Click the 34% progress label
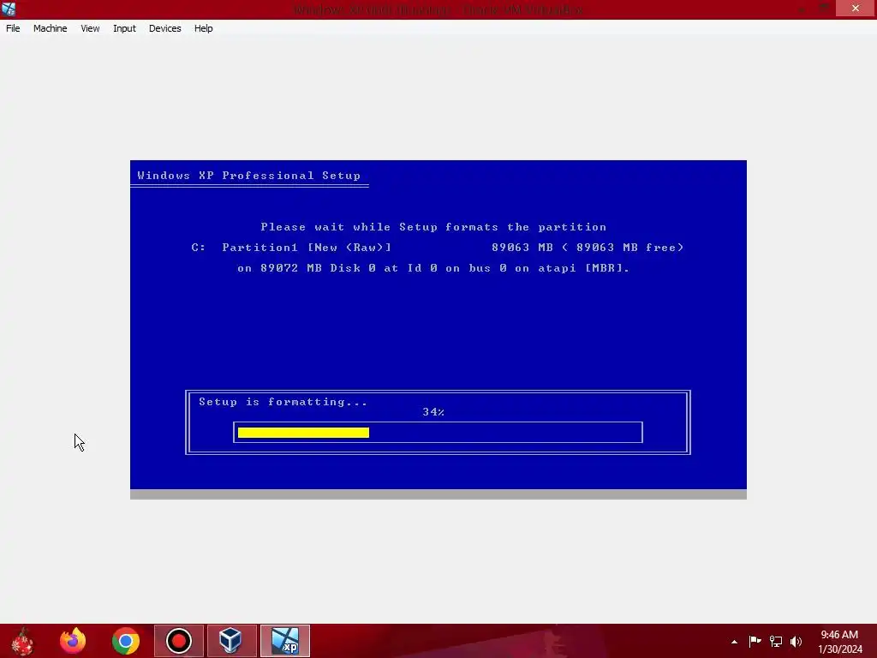Screen dimensions: 877x658 pos(433,412)
